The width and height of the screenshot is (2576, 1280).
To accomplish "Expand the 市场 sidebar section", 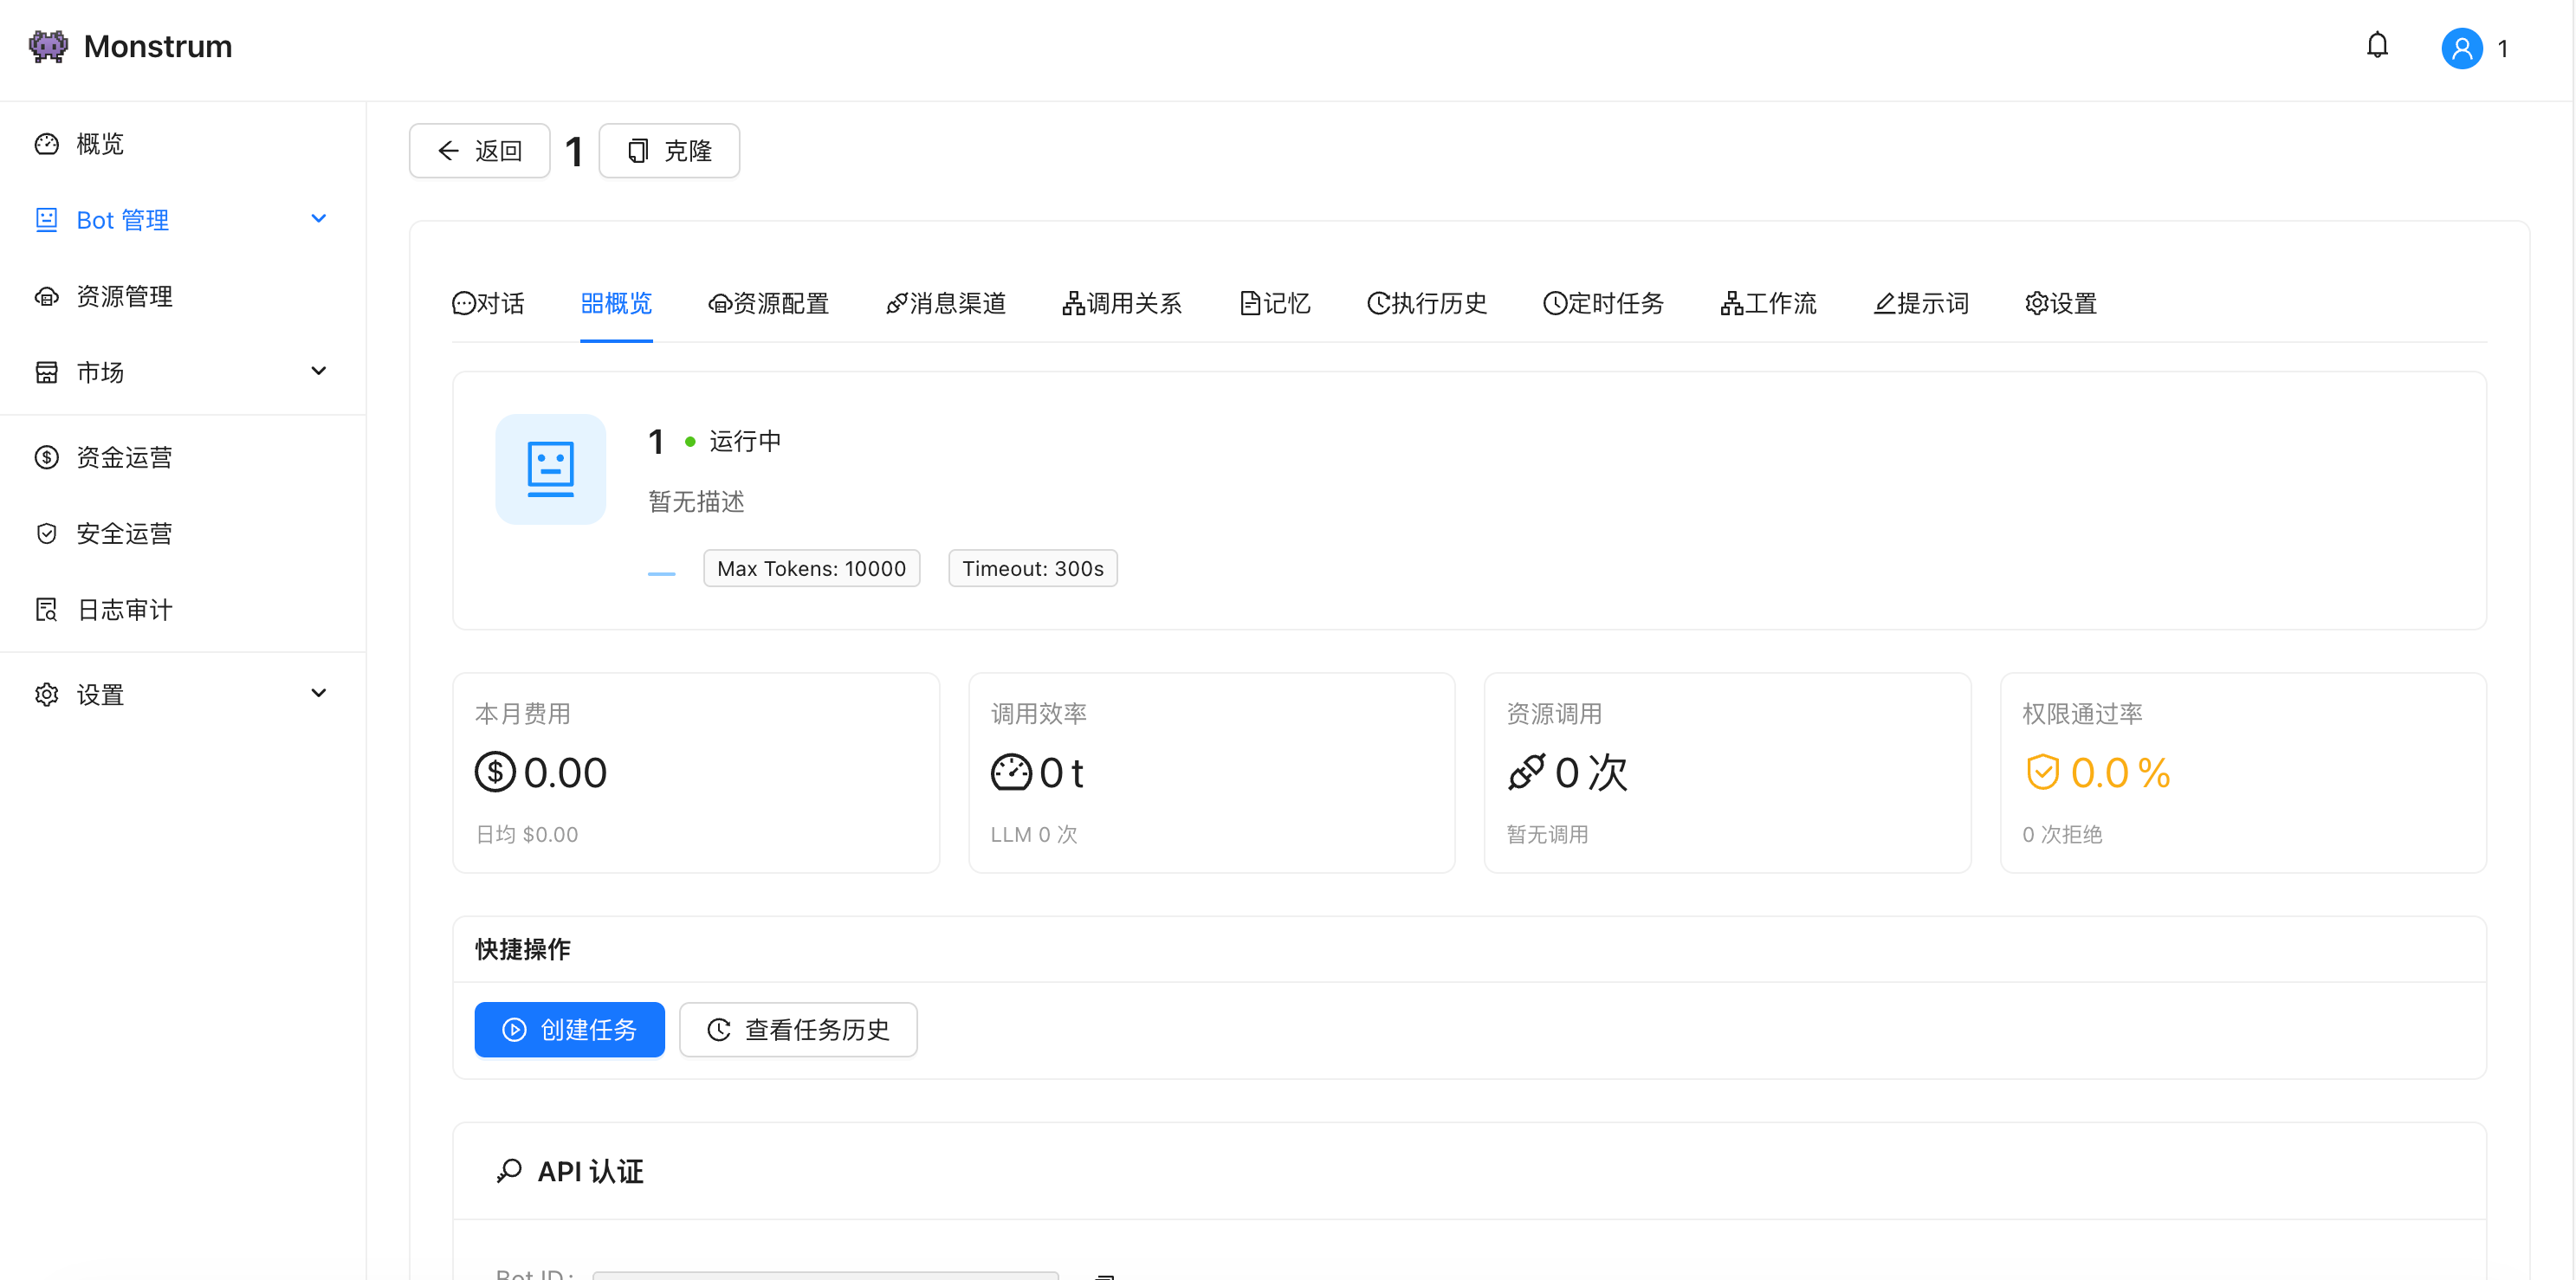I will coord(318,371).
